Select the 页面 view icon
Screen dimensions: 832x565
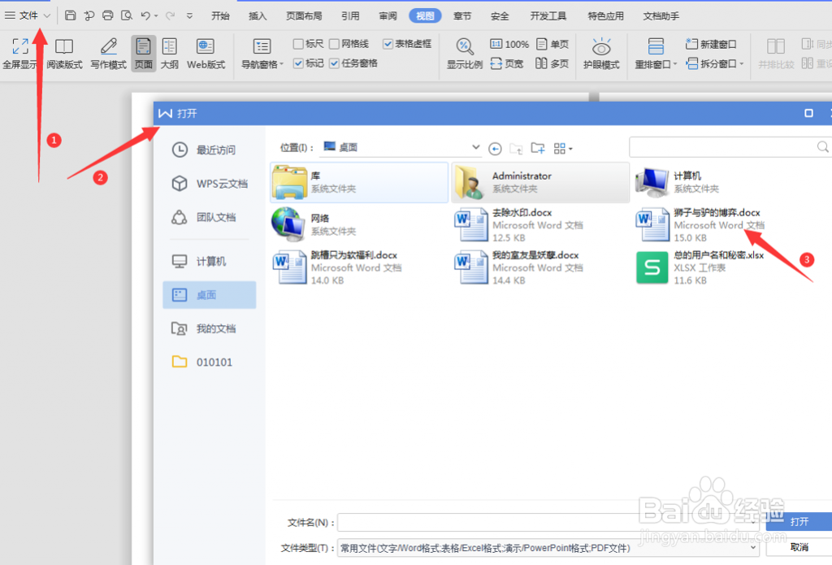pyautogui.click(x=143, y=54)
